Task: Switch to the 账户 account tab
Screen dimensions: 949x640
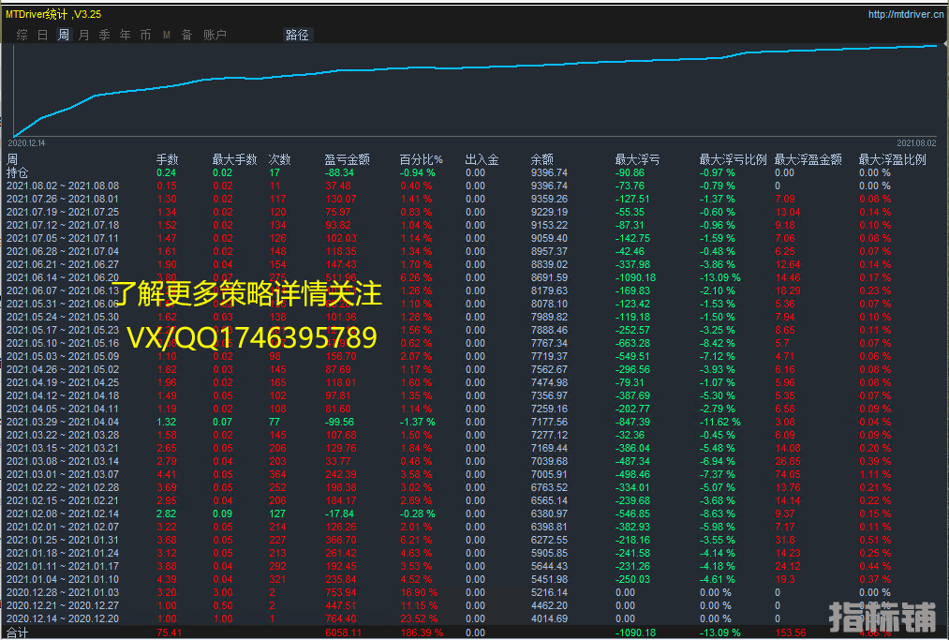Action: (x=215, y=35)
